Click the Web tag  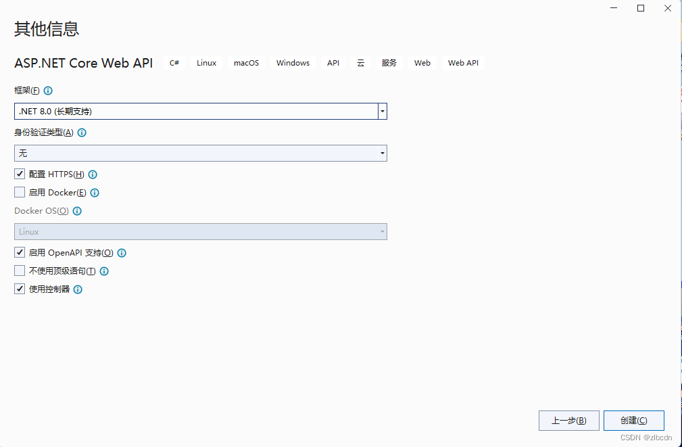(x=422, y=63)
